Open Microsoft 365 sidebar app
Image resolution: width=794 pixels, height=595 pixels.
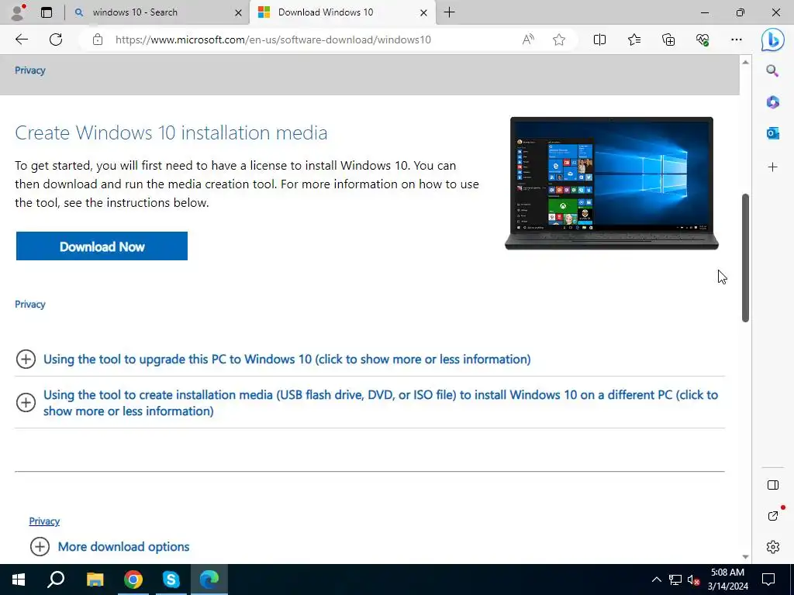point(772,101)
